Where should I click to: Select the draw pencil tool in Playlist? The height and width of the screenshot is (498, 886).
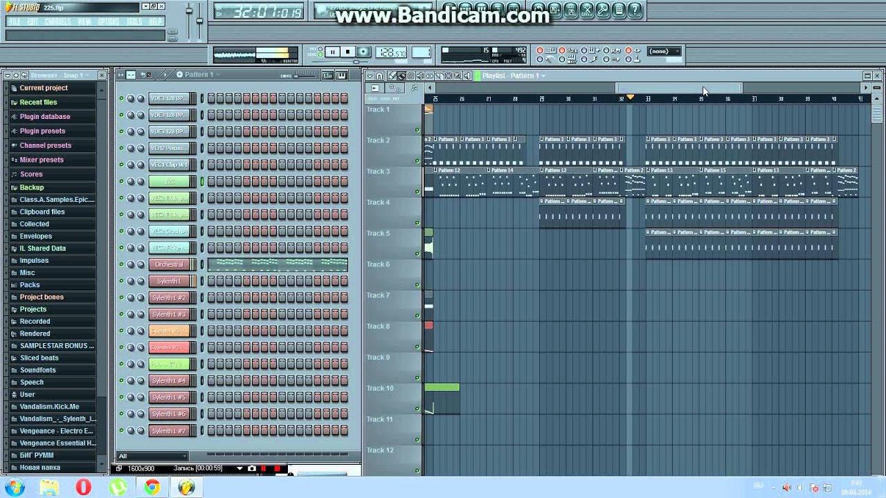[392, 76]
